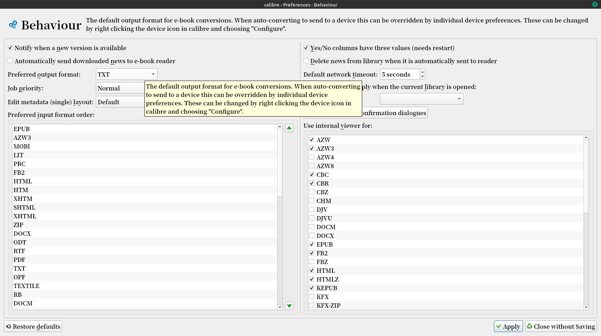Viewport: 601px width, 336px height.
Task: Select RB in the input format order list
Action: [145, 295]
